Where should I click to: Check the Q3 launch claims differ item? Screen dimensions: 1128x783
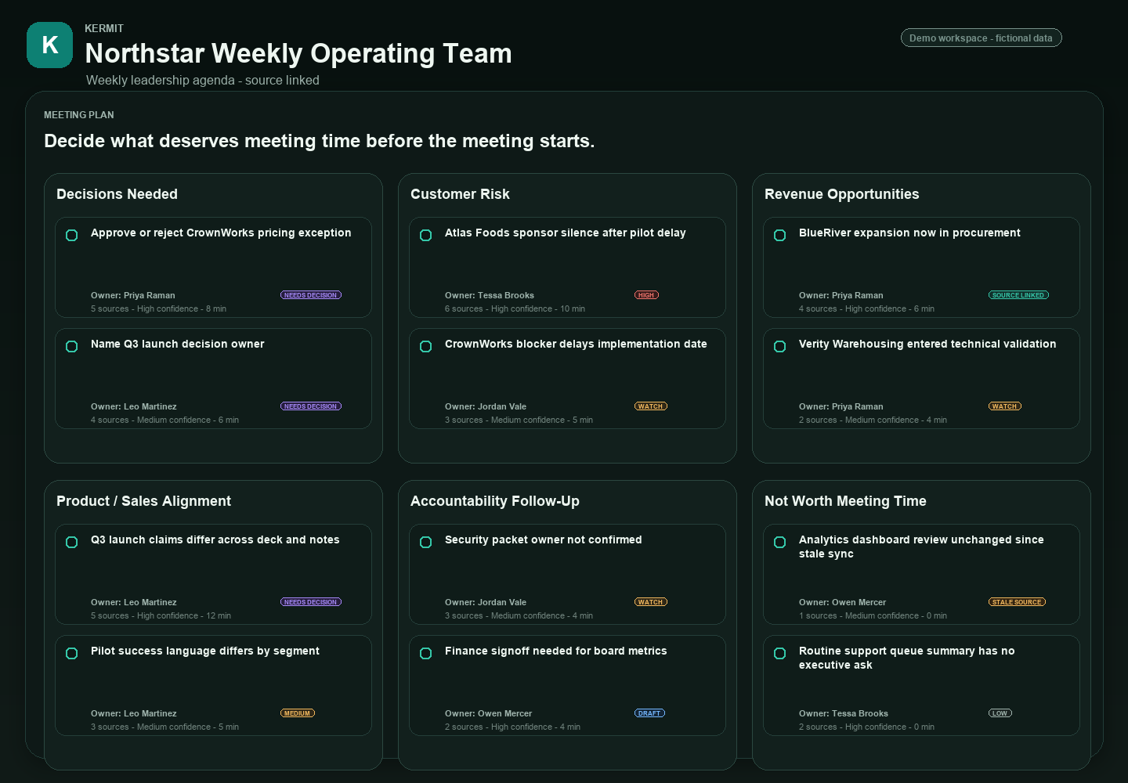coord(72,542)
